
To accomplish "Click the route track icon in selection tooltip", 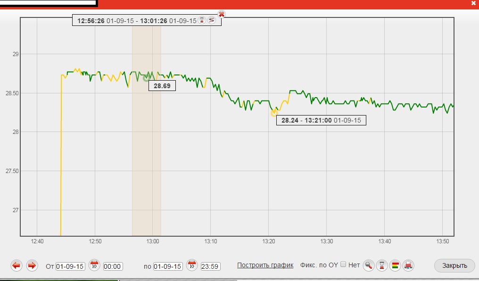I will pyautogui.click(x=212, y=20).
